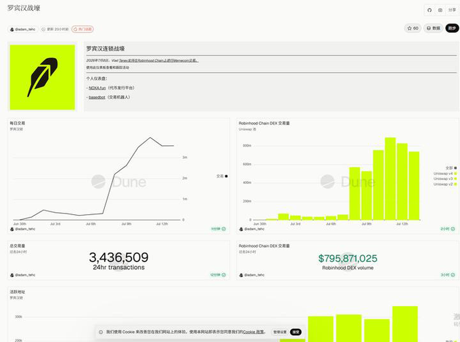Click the 分享 share button
The width and height of the screenshot is (460, 342).
pos(452,10)
